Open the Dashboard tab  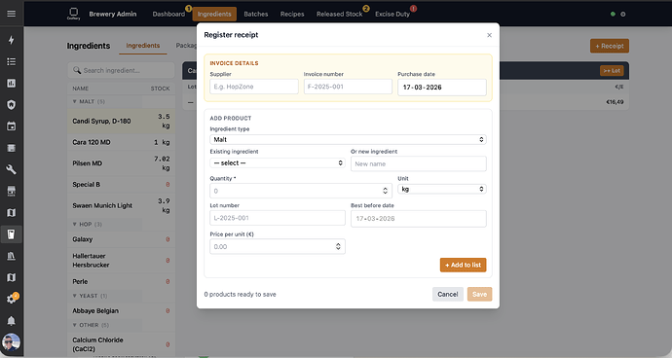[168, 15]
